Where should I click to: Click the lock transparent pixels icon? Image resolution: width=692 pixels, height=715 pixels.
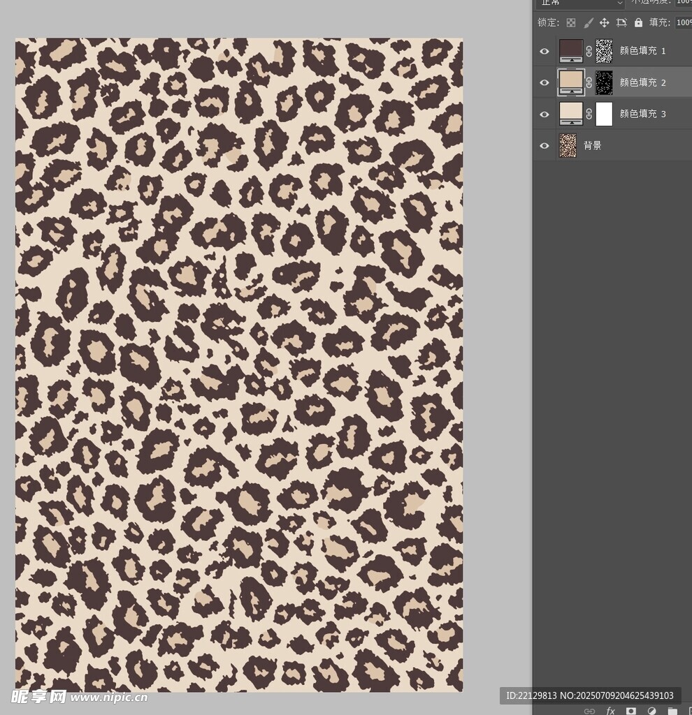(x=571, y=23)
